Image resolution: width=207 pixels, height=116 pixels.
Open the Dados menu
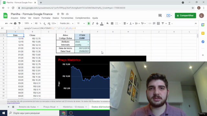[56, 18]
